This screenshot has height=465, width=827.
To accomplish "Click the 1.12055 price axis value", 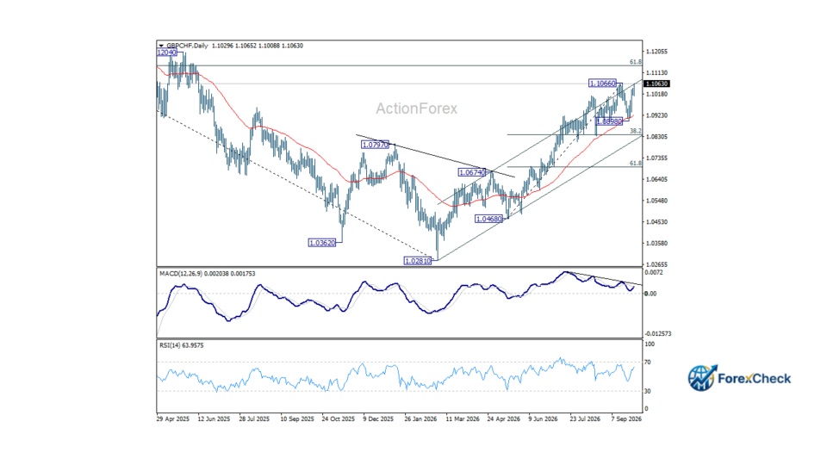I will [657, 52].
